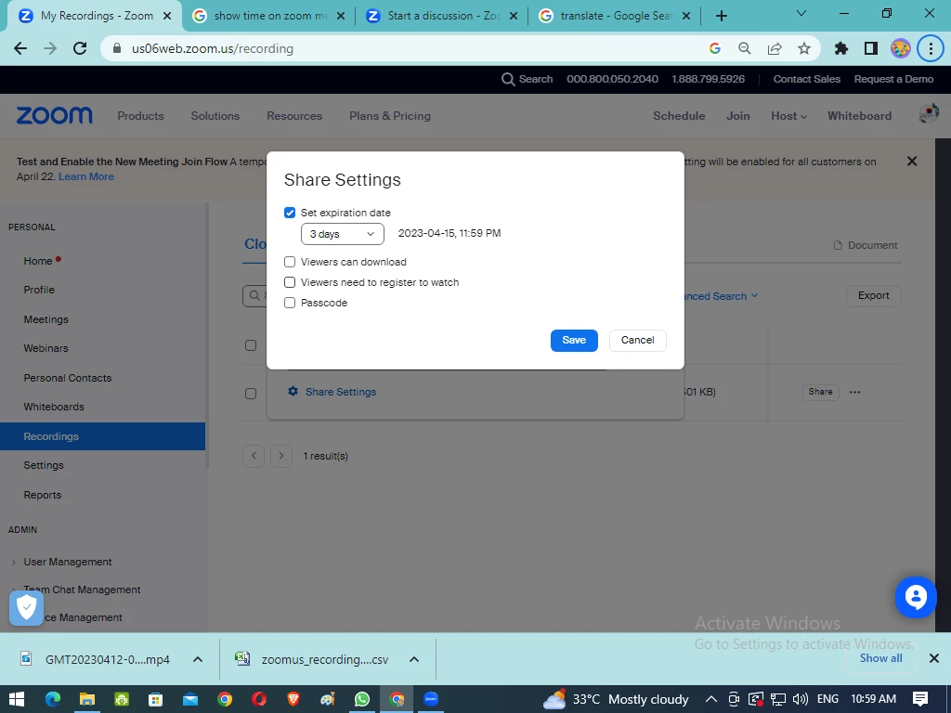951x713 pixels.
Task: Open the chat support bubble
Action: pyautogui.click(x=916, y=597)
